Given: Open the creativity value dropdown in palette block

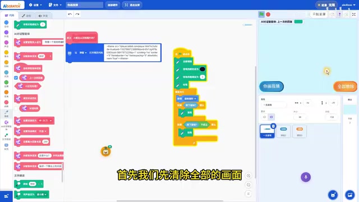Looking at the screenshot, I should 45,121.
